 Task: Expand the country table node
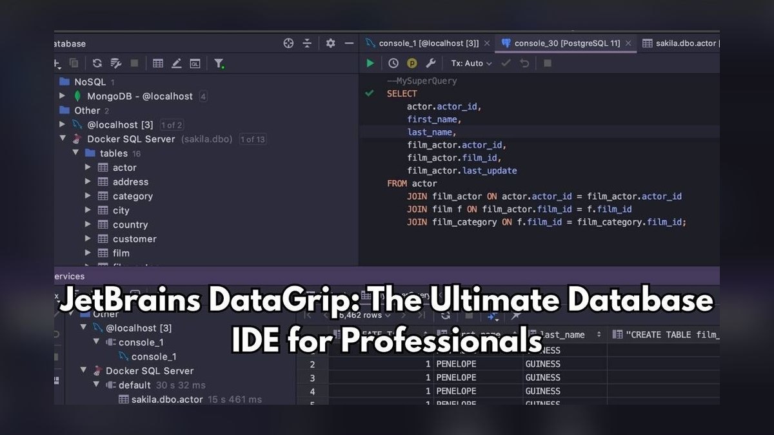coord(88,224)
